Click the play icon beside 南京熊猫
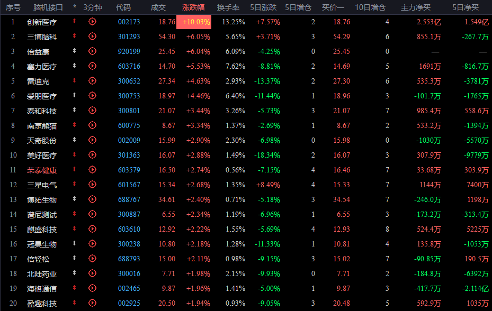The height and width of the screenshot is (311, 492). point(92,125)
